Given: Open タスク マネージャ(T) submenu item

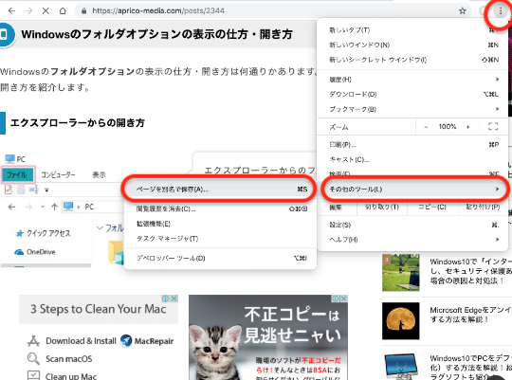Looking at the screenshot, I should click(x=220, y=239).
